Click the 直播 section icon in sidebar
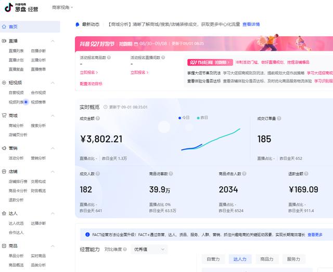The width and height of the screenshot is (333, 272). [4, 41]
